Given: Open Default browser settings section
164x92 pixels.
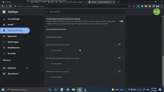Looking at the screenshot, I should (14, 48).
